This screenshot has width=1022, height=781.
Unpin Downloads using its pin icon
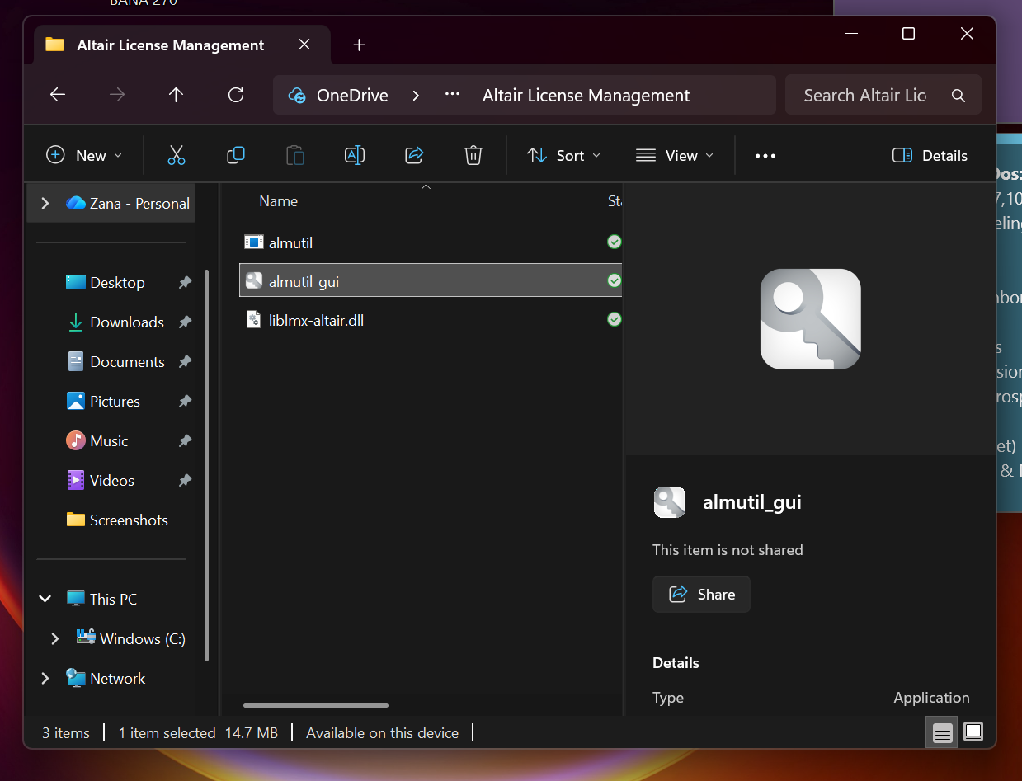coord(185,322)
